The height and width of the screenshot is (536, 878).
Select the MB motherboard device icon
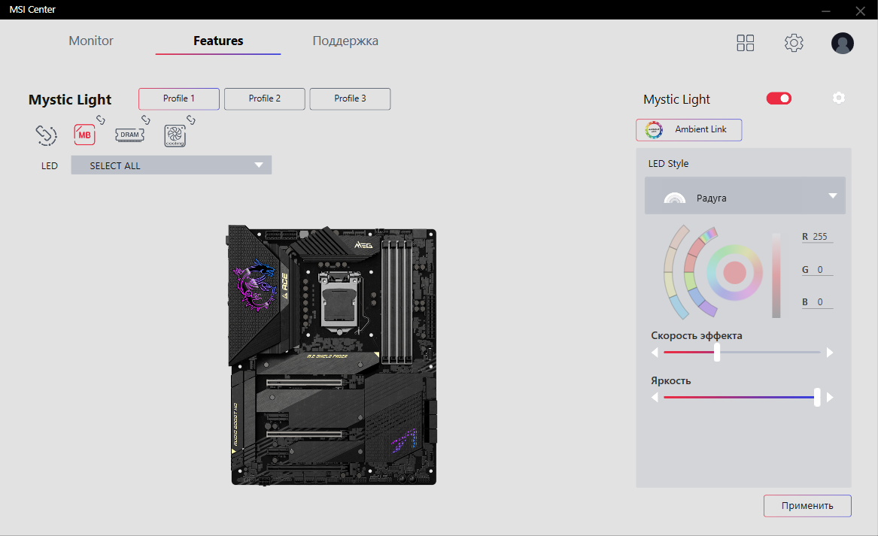(84, 135)
